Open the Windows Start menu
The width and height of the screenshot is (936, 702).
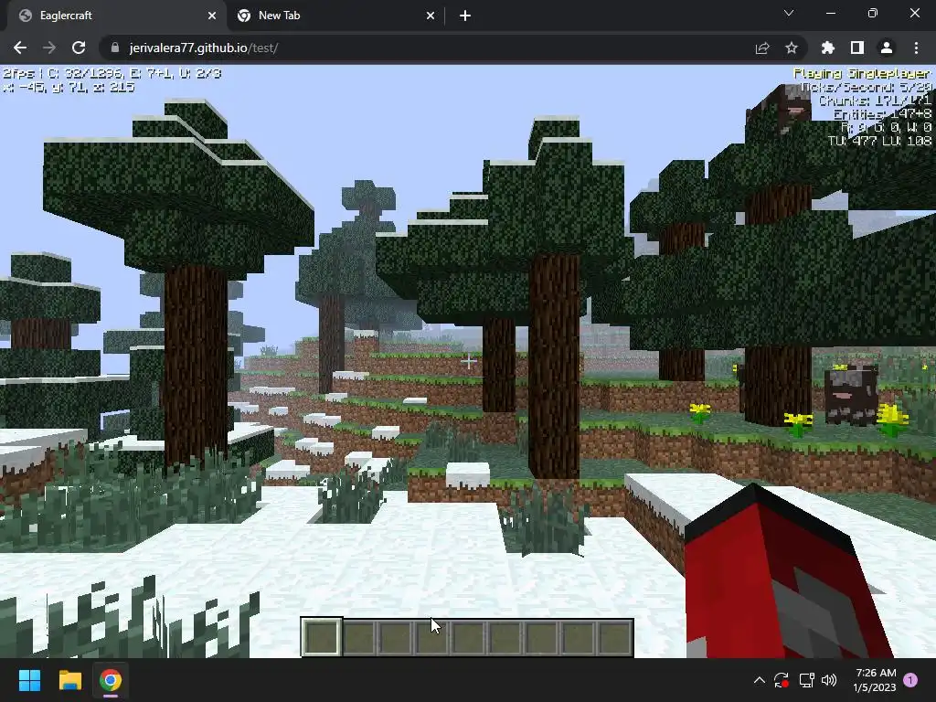coord(29,680)
